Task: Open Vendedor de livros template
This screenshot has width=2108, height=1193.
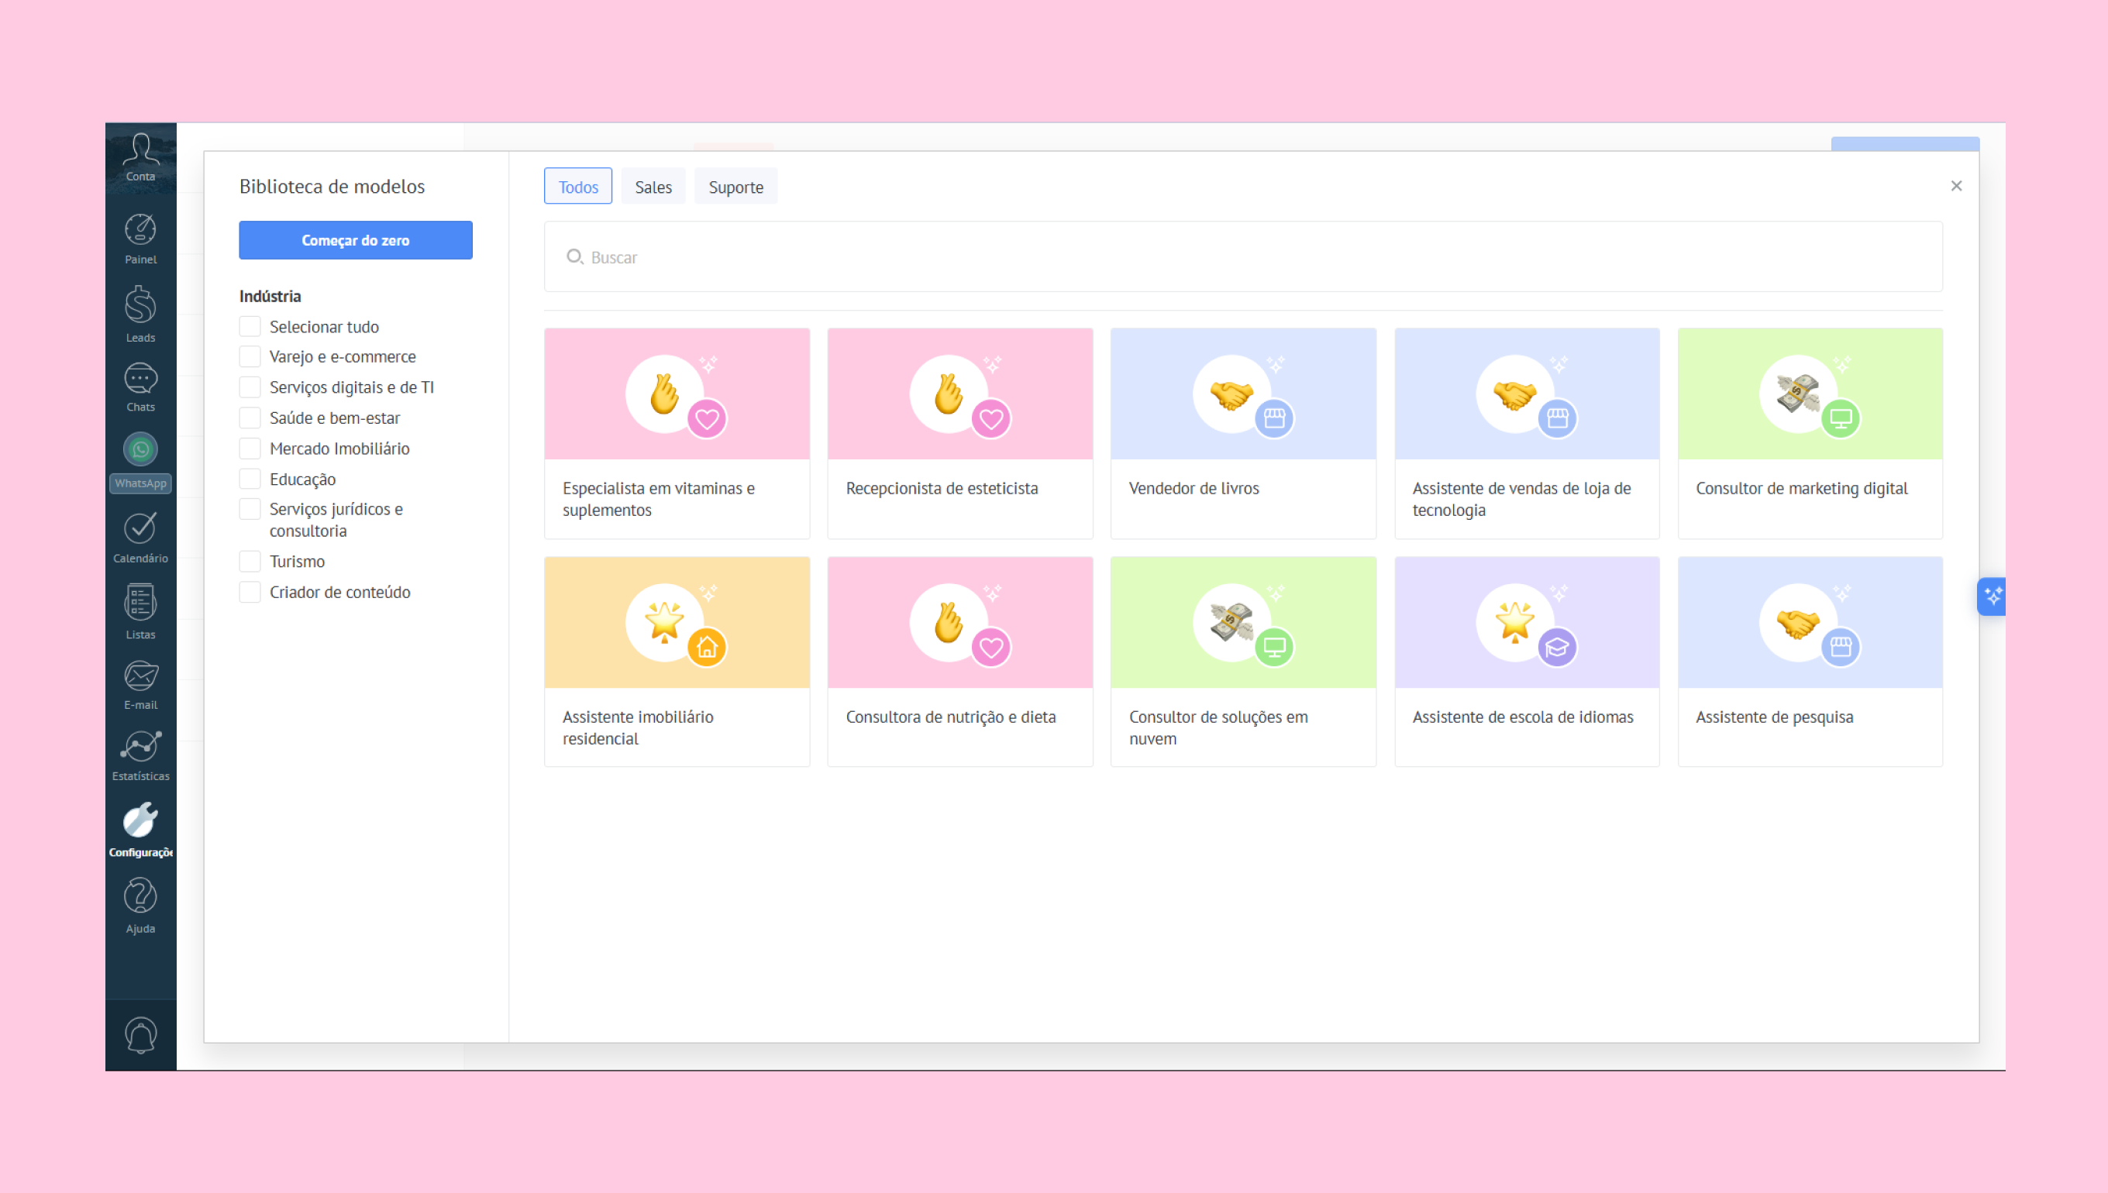Action: [1243, 434]
